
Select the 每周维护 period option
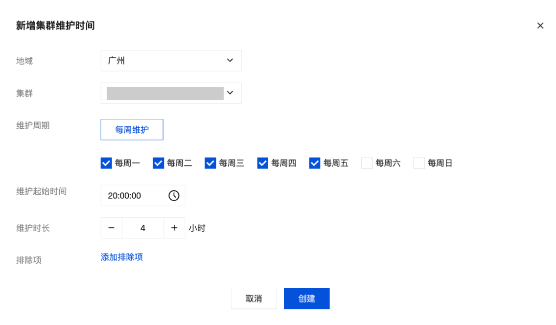tap(132, 130)
